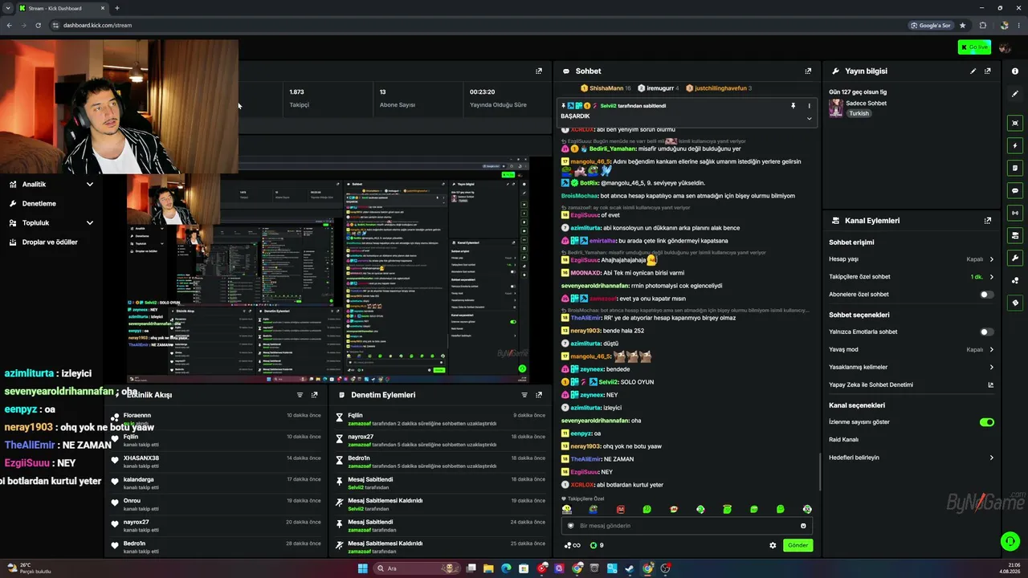The image size is (1028, 578).
Task: Open a new browser tab
Action: (117, 8)
